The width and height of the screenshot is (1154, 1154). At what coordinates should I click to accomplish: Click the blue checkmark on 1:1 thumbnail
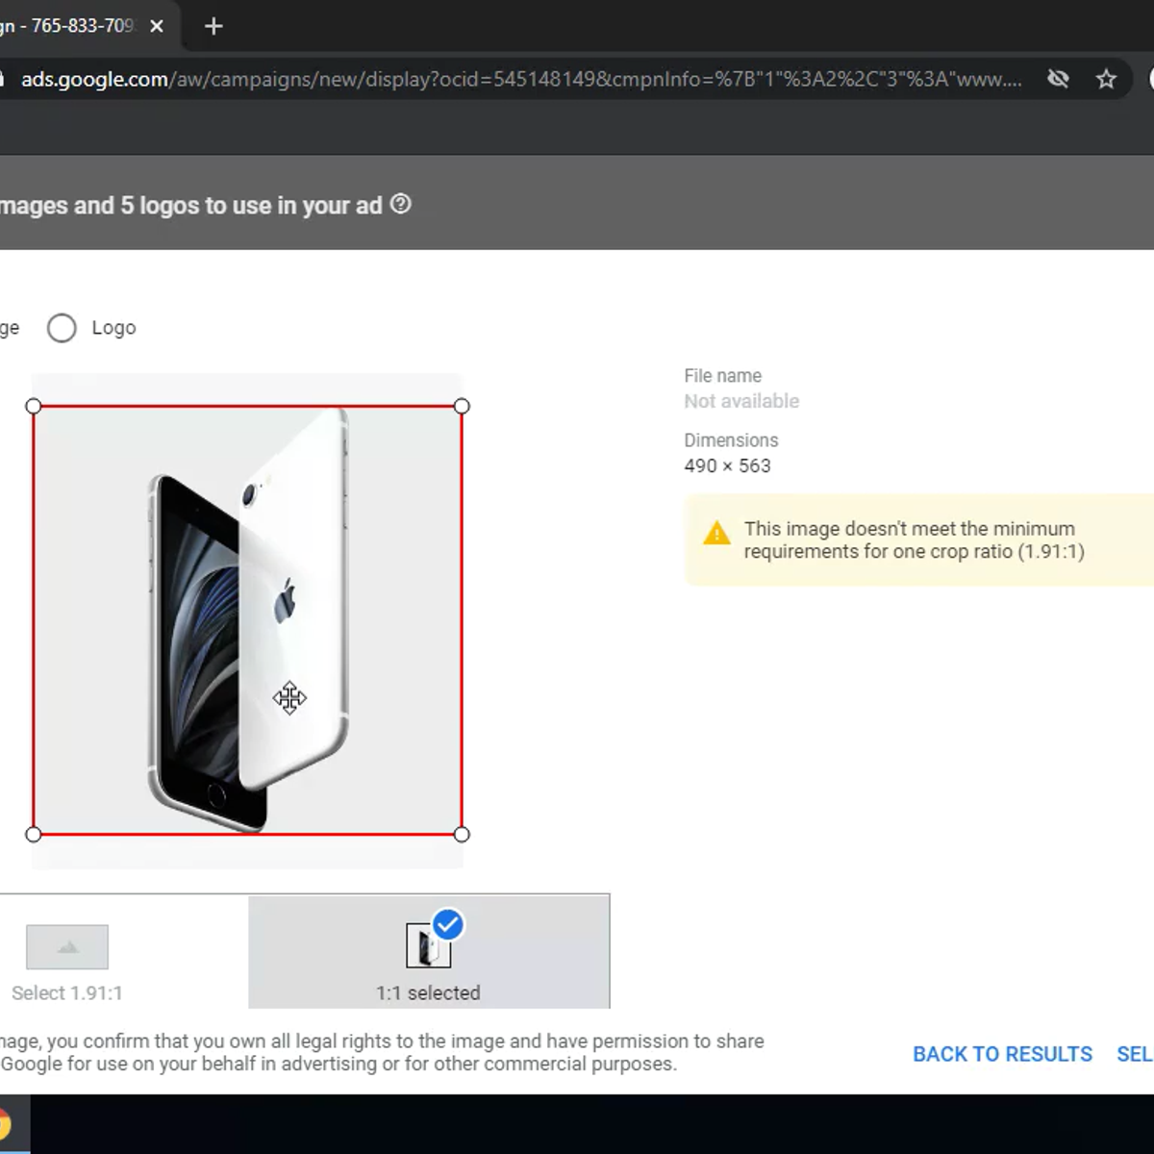pos(448,924)
